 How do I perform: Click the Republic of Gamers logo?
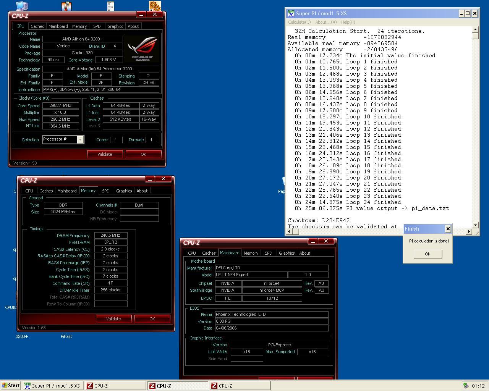142,48
